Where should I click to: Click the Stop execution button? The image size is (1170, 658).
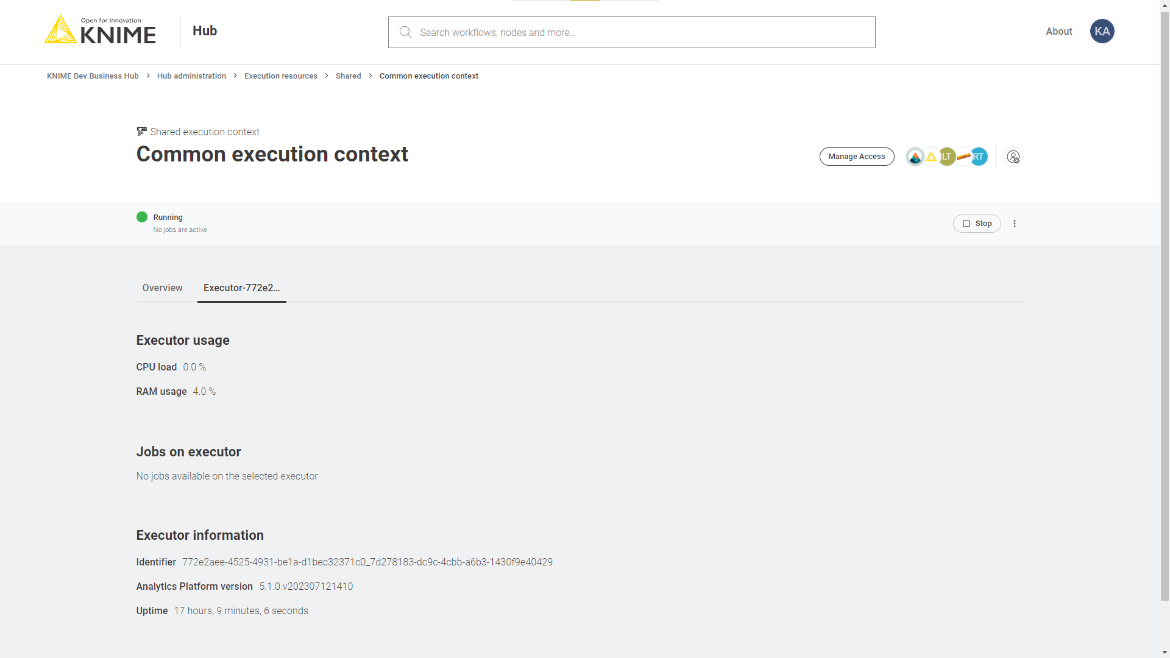point(977,224)
